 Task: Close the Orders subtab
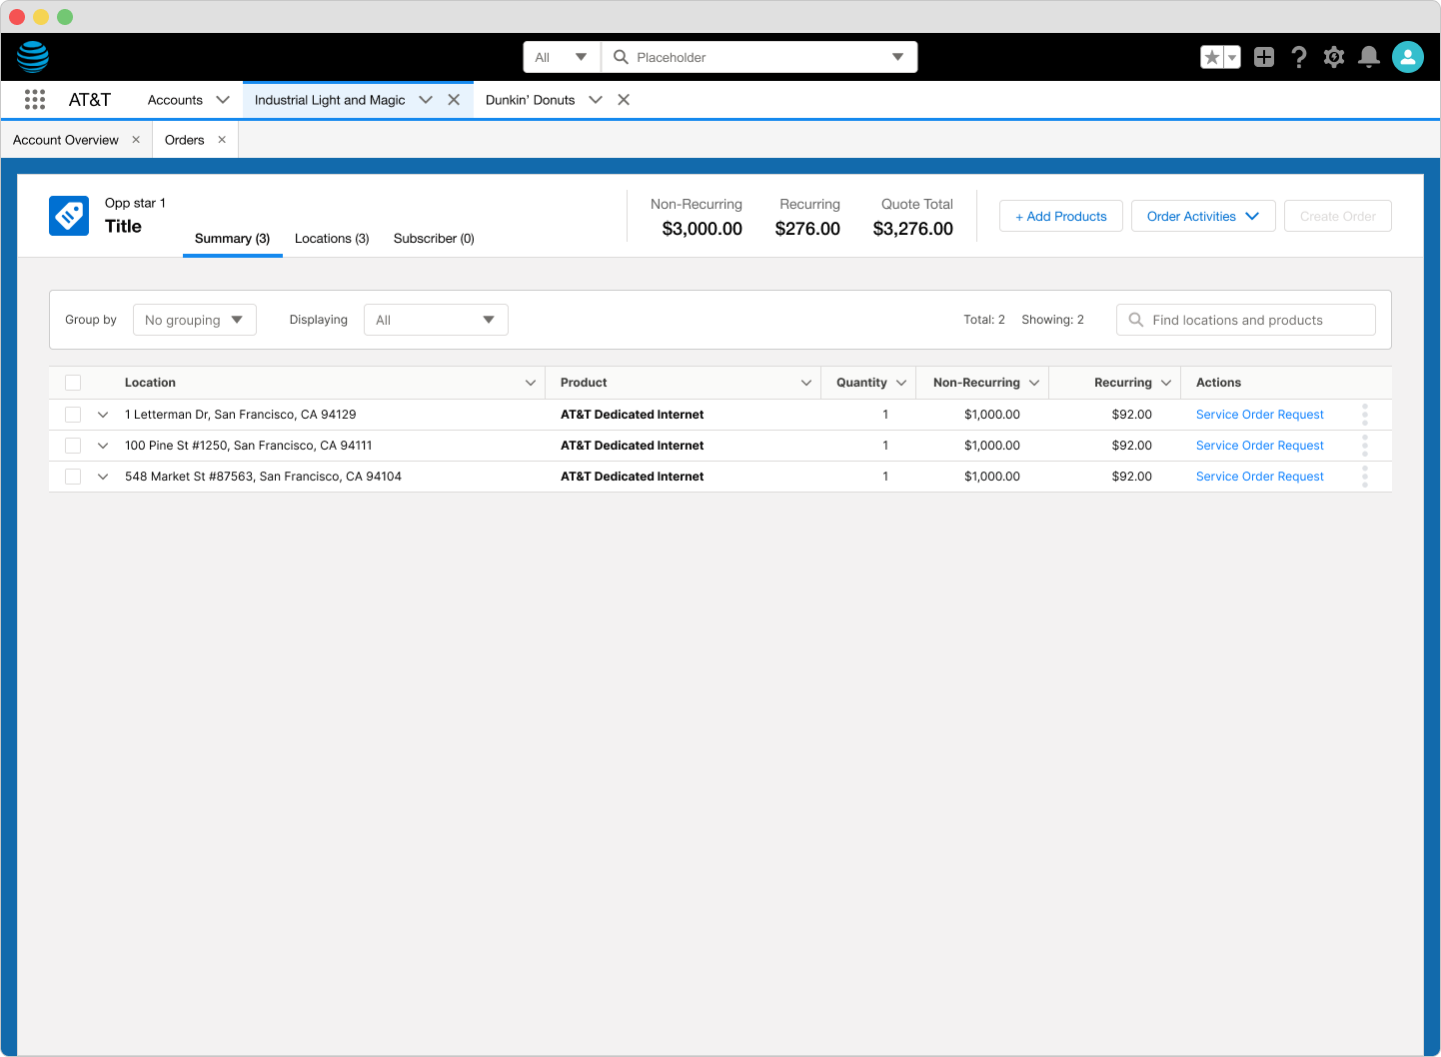[x=222, y=140]
